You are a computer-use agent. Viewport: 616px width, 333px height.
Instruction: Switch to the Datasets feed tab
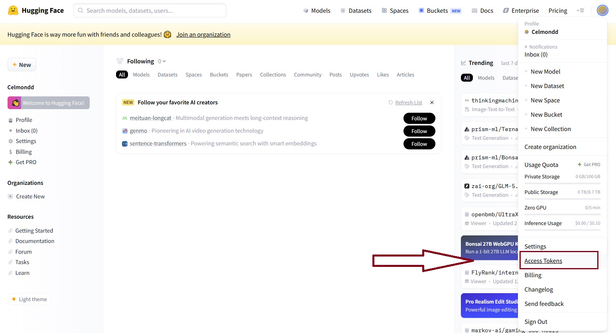coord(167,74)
